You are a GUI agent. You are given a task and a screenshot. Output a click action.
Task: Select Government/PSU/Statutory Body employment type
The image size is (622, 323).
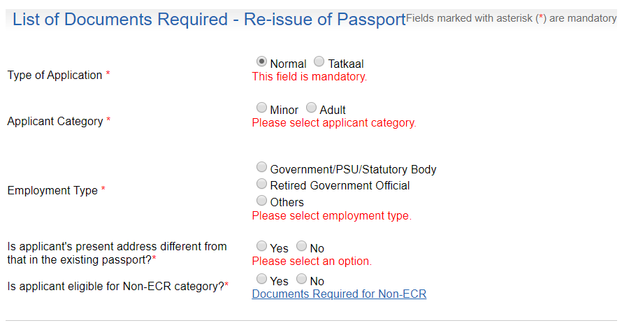(261, 168)
